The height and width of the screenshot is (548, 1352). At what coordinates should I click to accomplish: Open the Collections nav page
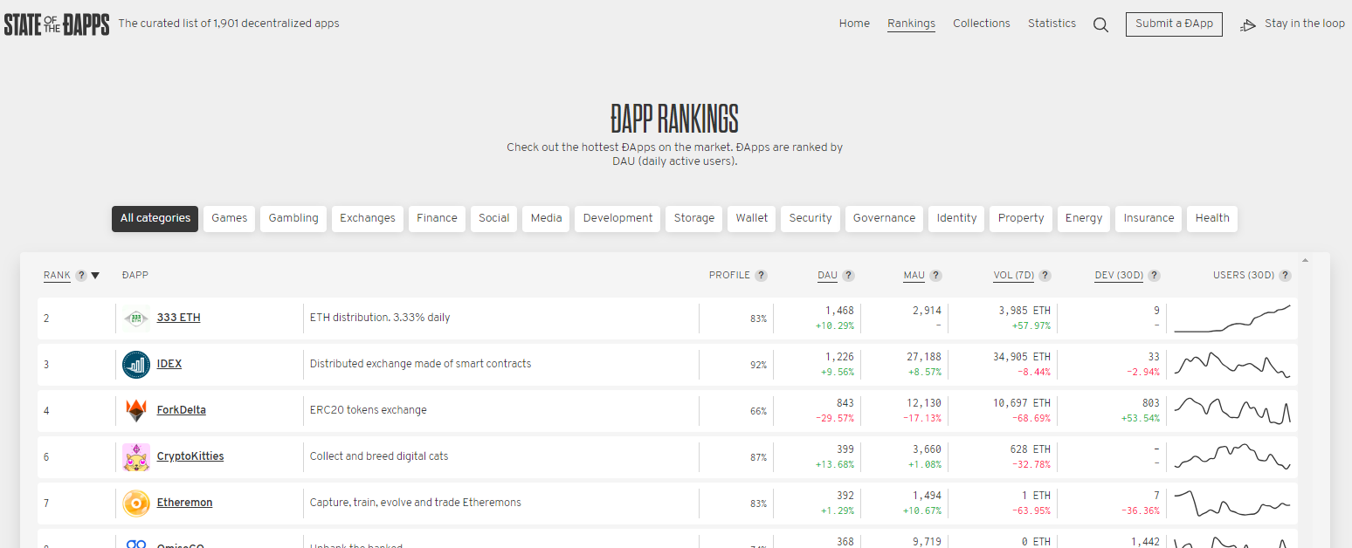pos(981,24)
